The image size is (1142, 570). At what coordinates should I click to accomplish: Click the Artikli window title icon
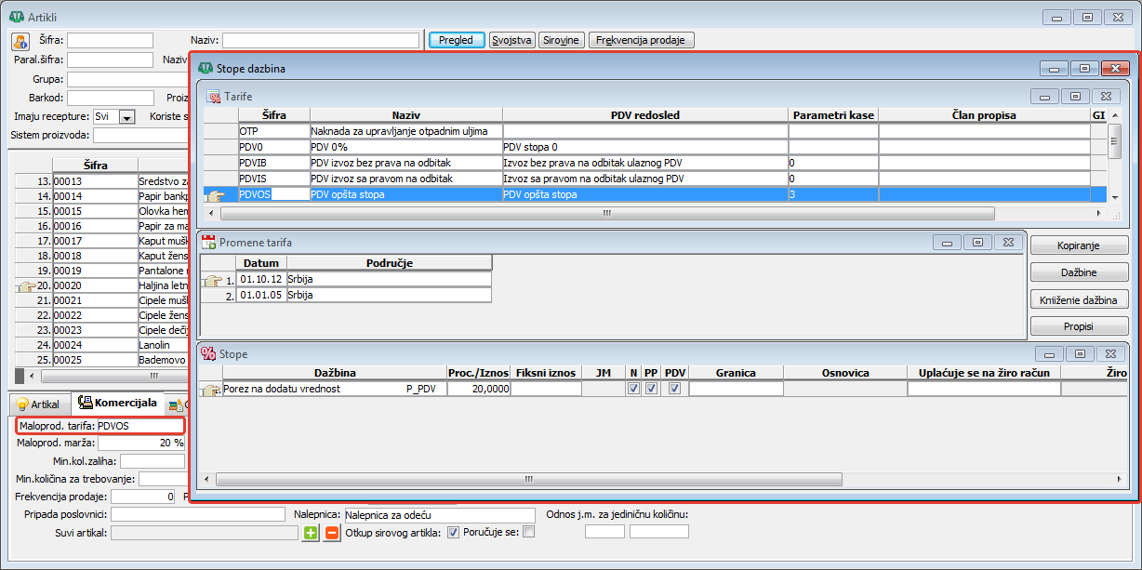tap(16, 17)
